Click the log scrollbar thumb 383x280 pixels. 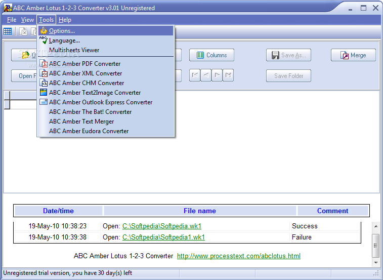point(376,246)
